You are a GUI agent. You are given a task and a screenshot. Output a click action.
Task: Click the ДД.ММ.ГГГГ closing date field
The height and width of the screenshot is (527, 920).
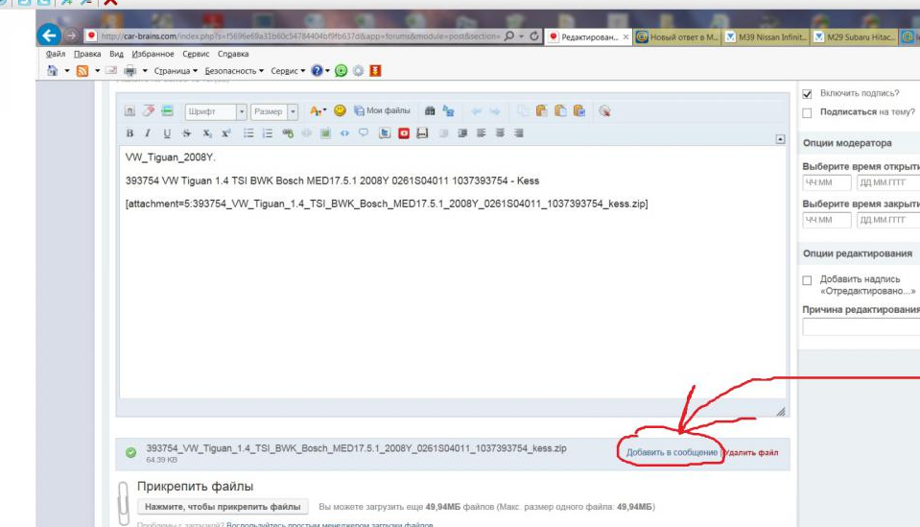pyautogui.click(x=888, y=220)
